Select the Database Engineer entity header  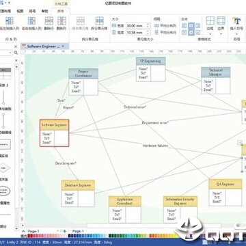[78, 185]
